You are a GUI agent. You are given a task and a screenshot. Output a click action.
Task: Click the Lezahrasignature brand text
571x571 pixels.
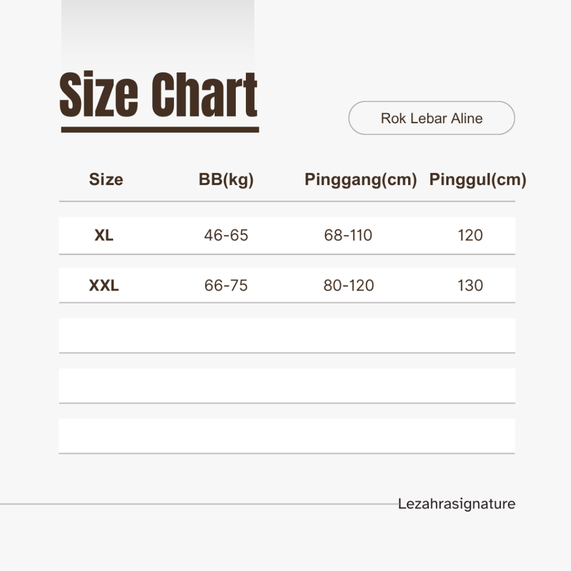[x=457, y=504]
